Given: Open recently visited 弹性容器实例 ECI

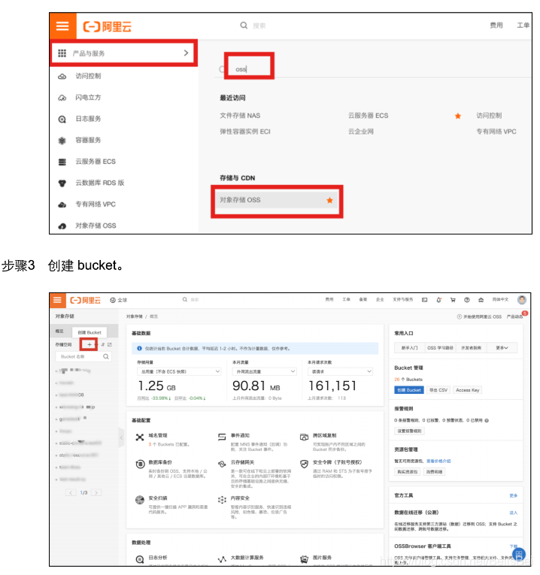Looking at the screenshot, I should 245,132.
